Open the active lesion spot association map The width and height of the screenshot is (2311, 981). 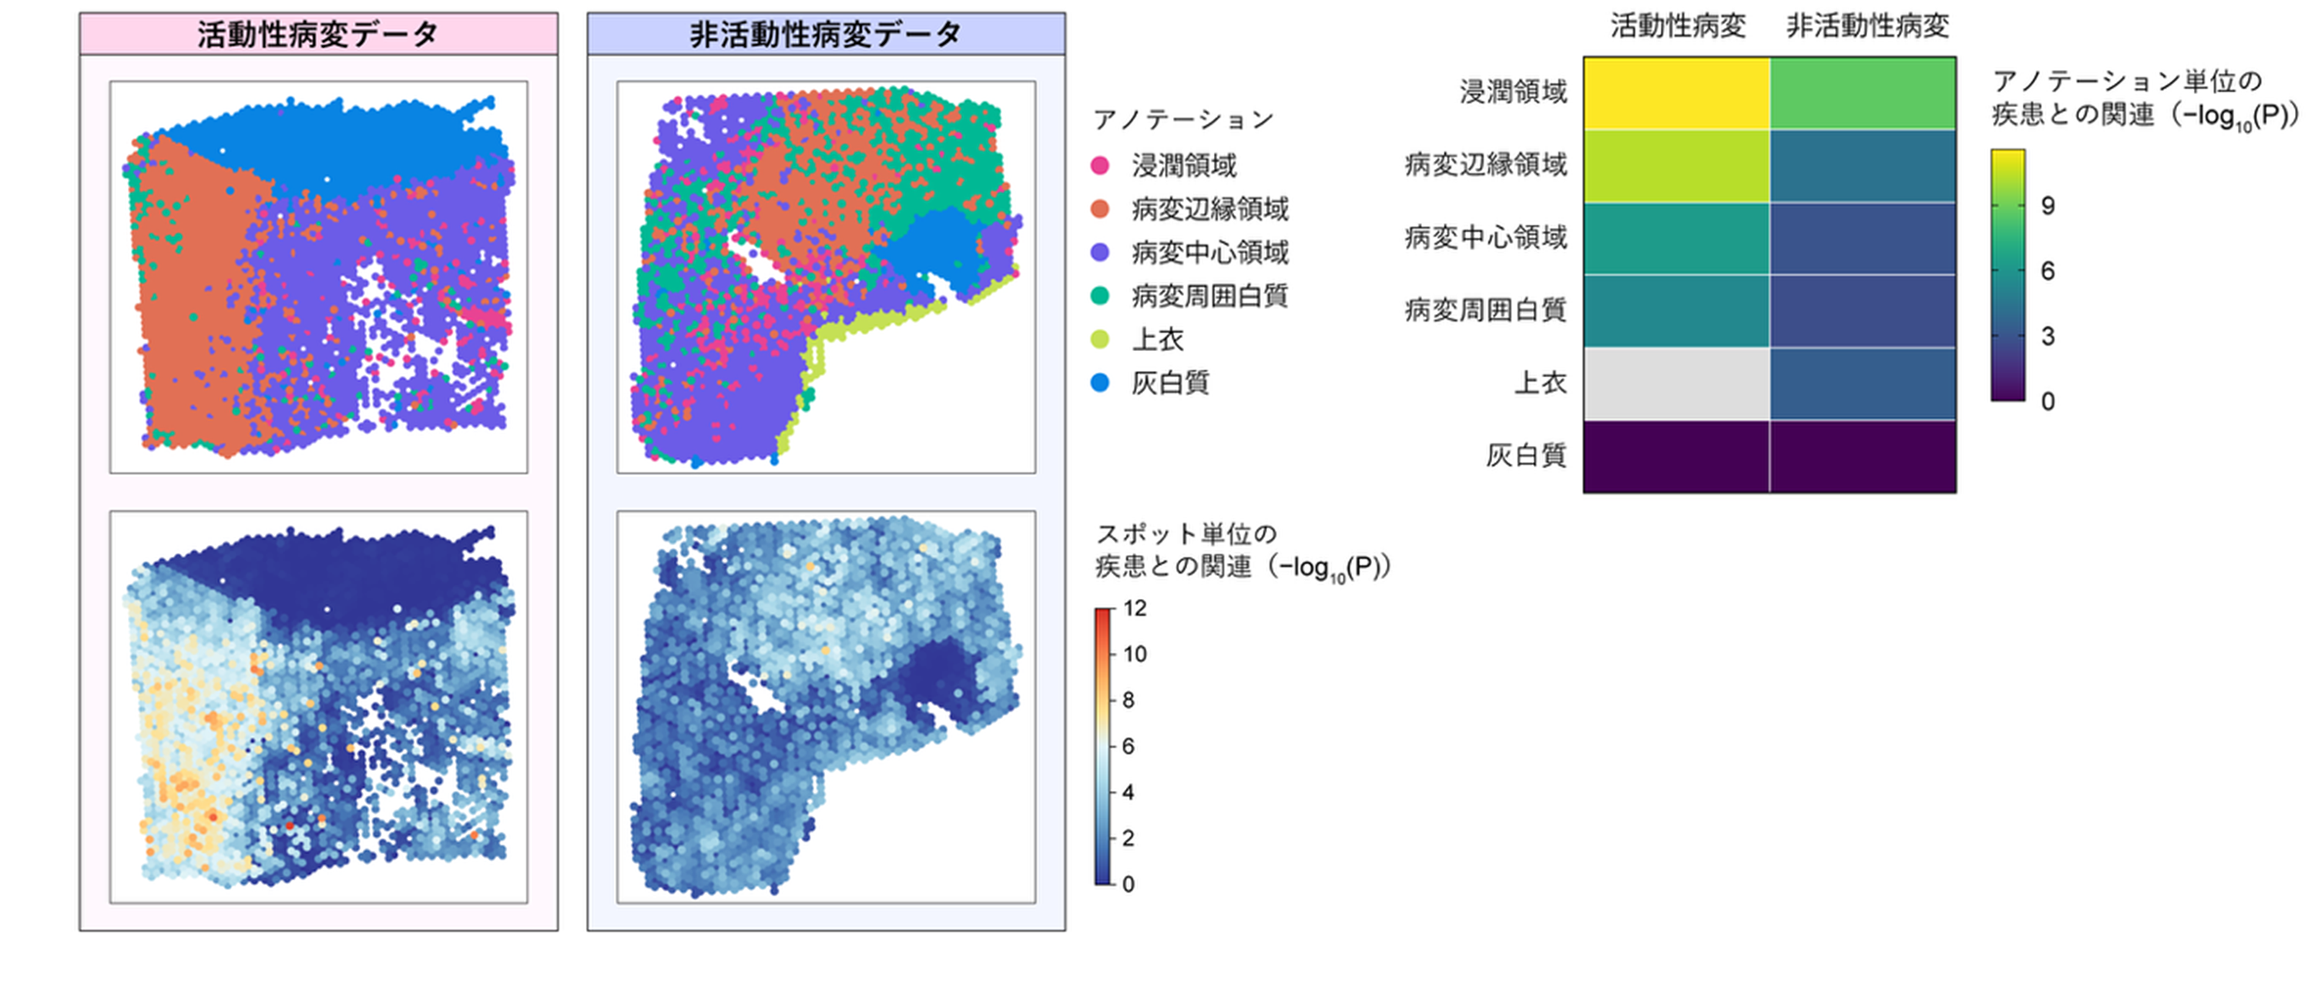click(x=318, y=707)
